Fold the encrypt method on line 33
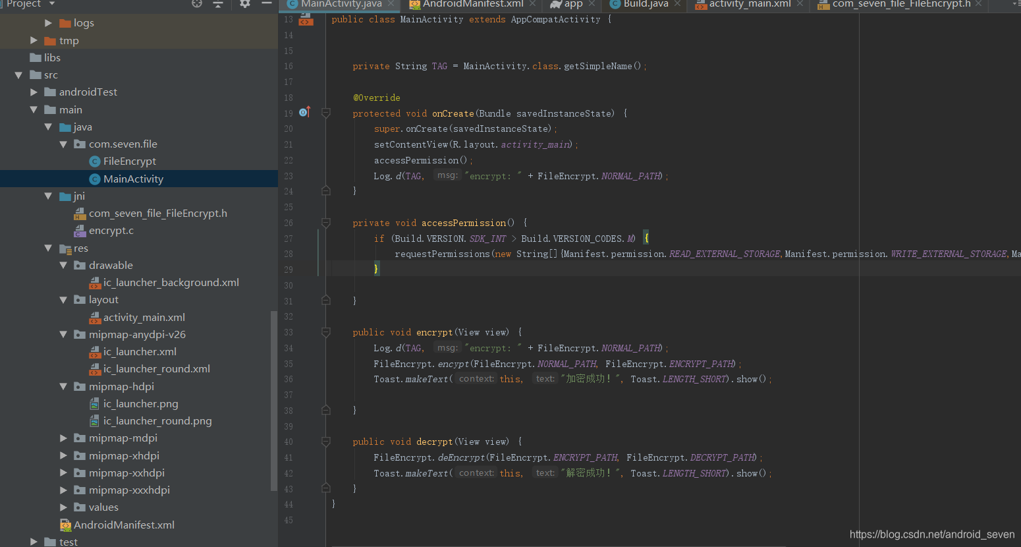 click(x=326, y=332)
